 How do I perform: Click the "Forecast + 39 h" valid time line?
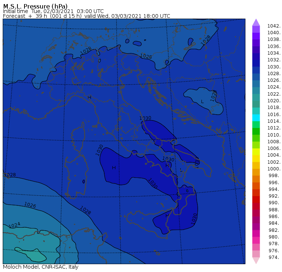point(86,16)
